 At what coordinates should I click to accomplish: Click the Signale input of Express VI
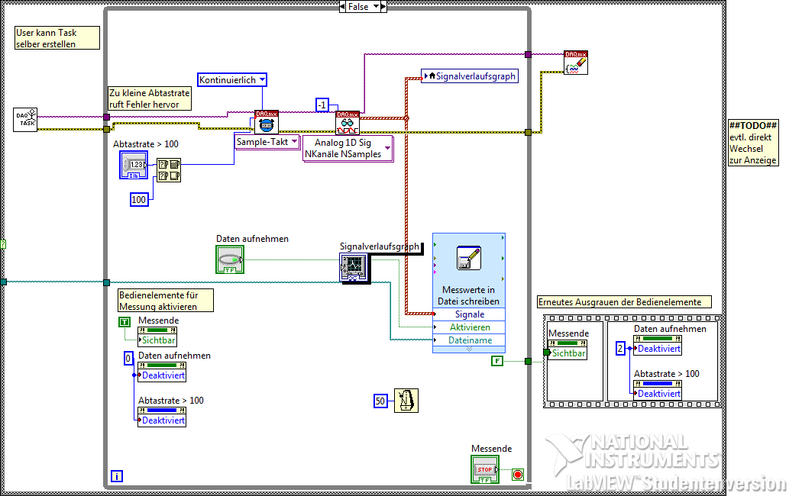[x=469, y=314]
